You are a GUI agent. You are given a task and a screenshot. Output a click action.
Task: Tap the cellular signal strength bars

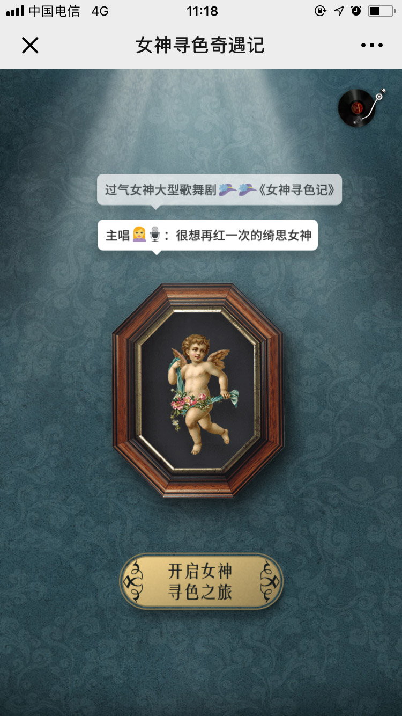click(x=16, y=11)
